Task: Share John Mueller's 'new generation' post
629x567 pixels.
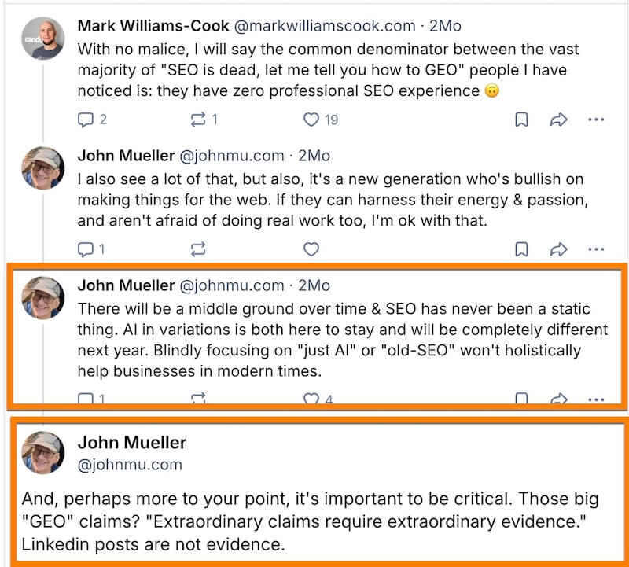Action: click(558, 249)
